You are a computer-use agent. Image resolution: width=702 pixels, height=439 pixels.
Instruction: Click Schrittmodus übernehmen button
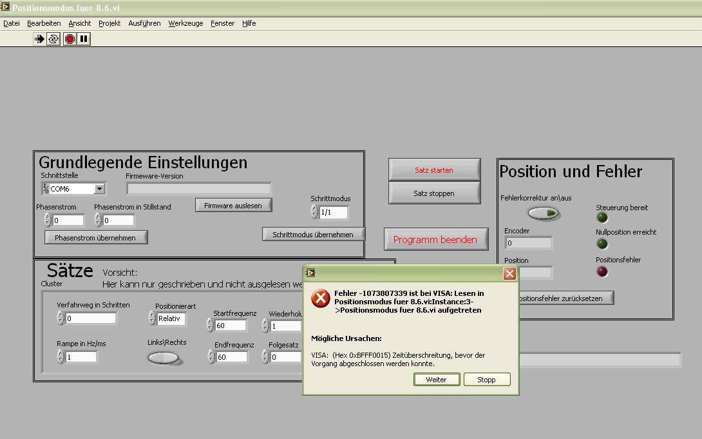(313, 234)
